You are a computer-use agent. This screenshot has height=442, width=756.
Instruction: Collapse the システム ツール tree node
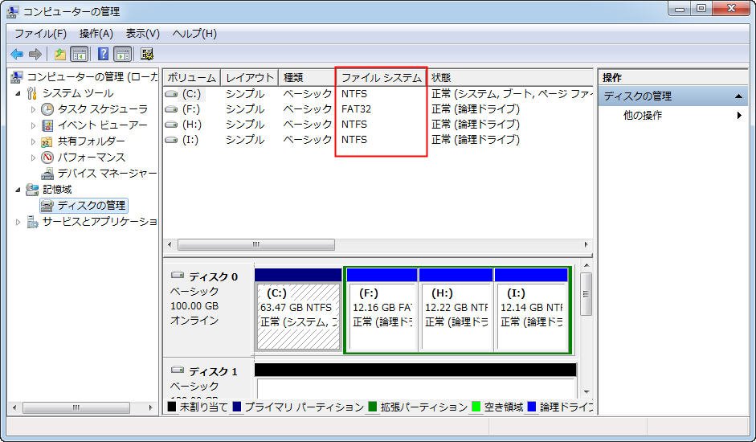coord(18,93)
